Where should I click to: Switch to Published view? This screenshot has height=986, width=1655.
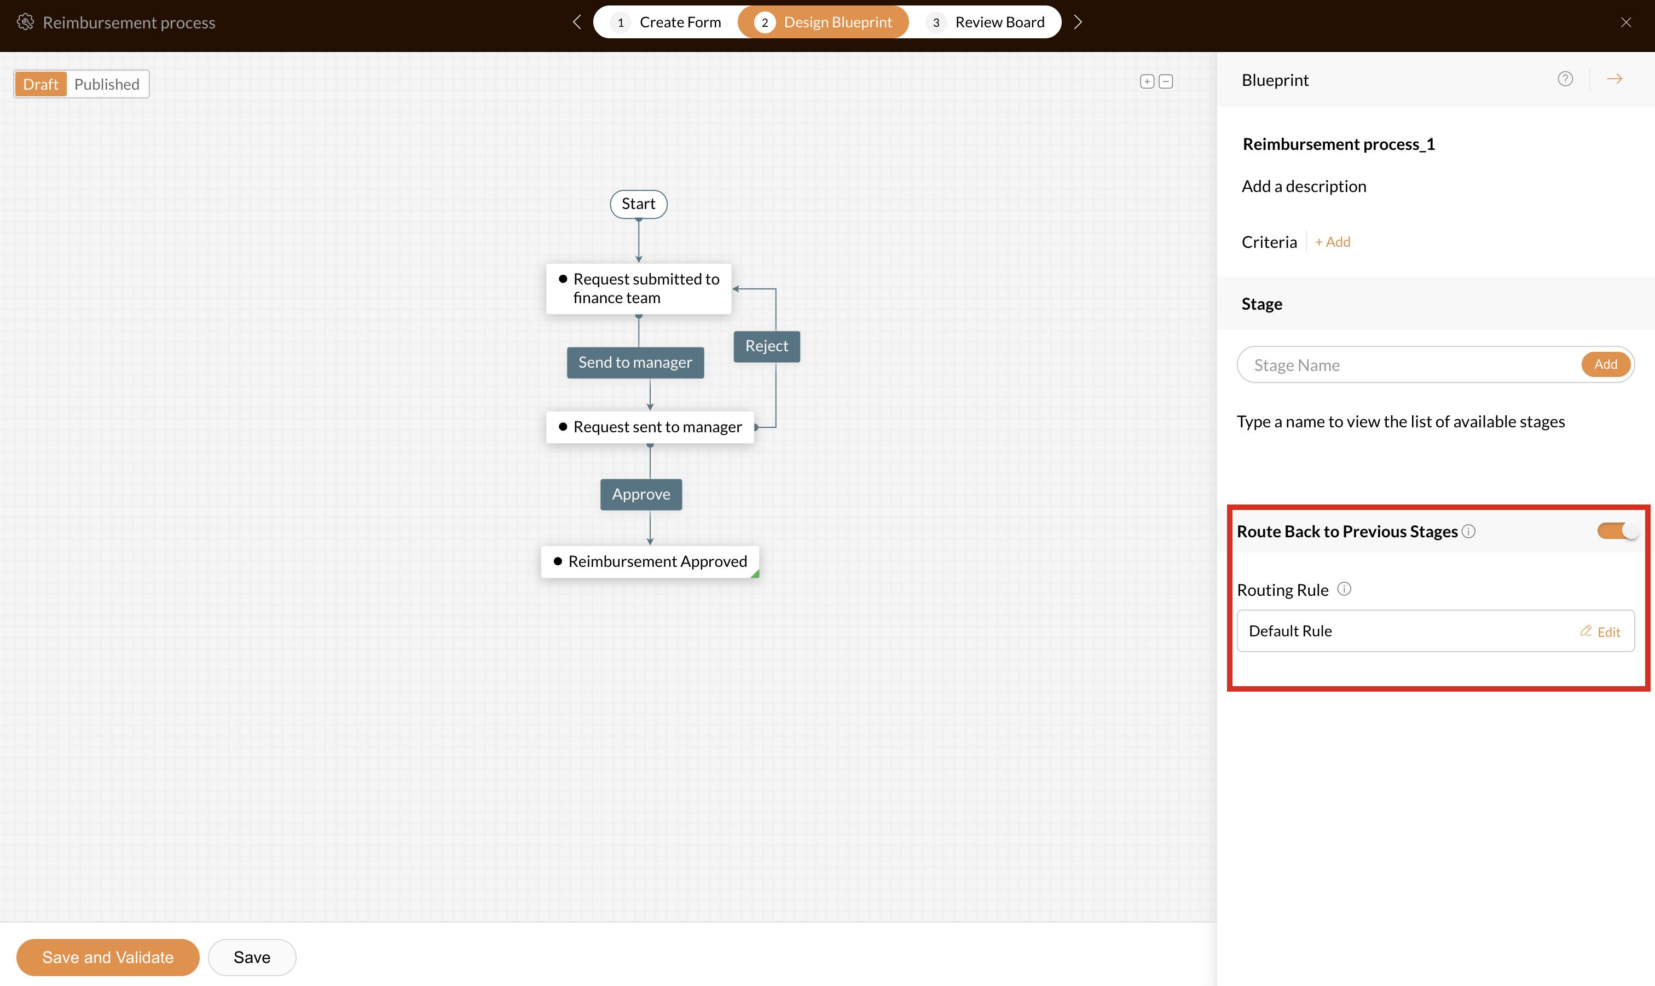point(106,84)
